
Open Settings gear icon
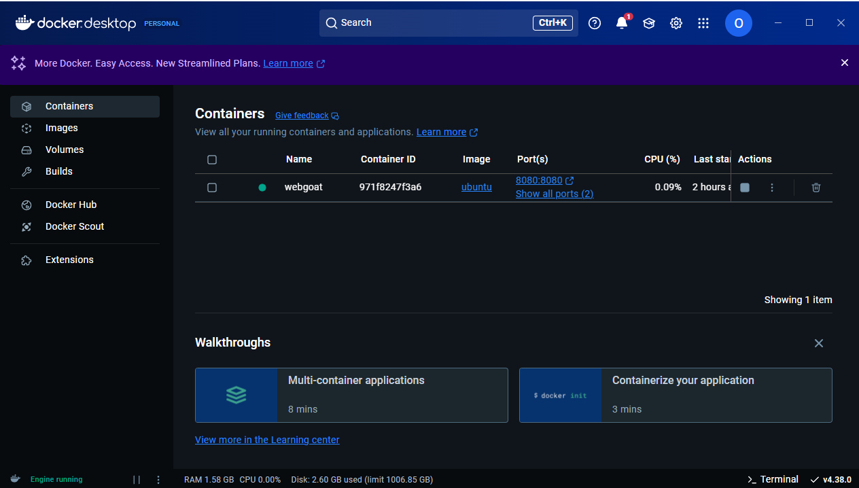pos(676,23)
